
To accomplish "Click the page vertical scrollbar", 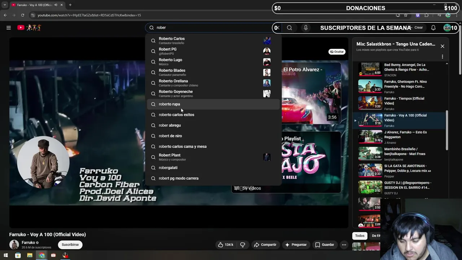I will point(460,51).
